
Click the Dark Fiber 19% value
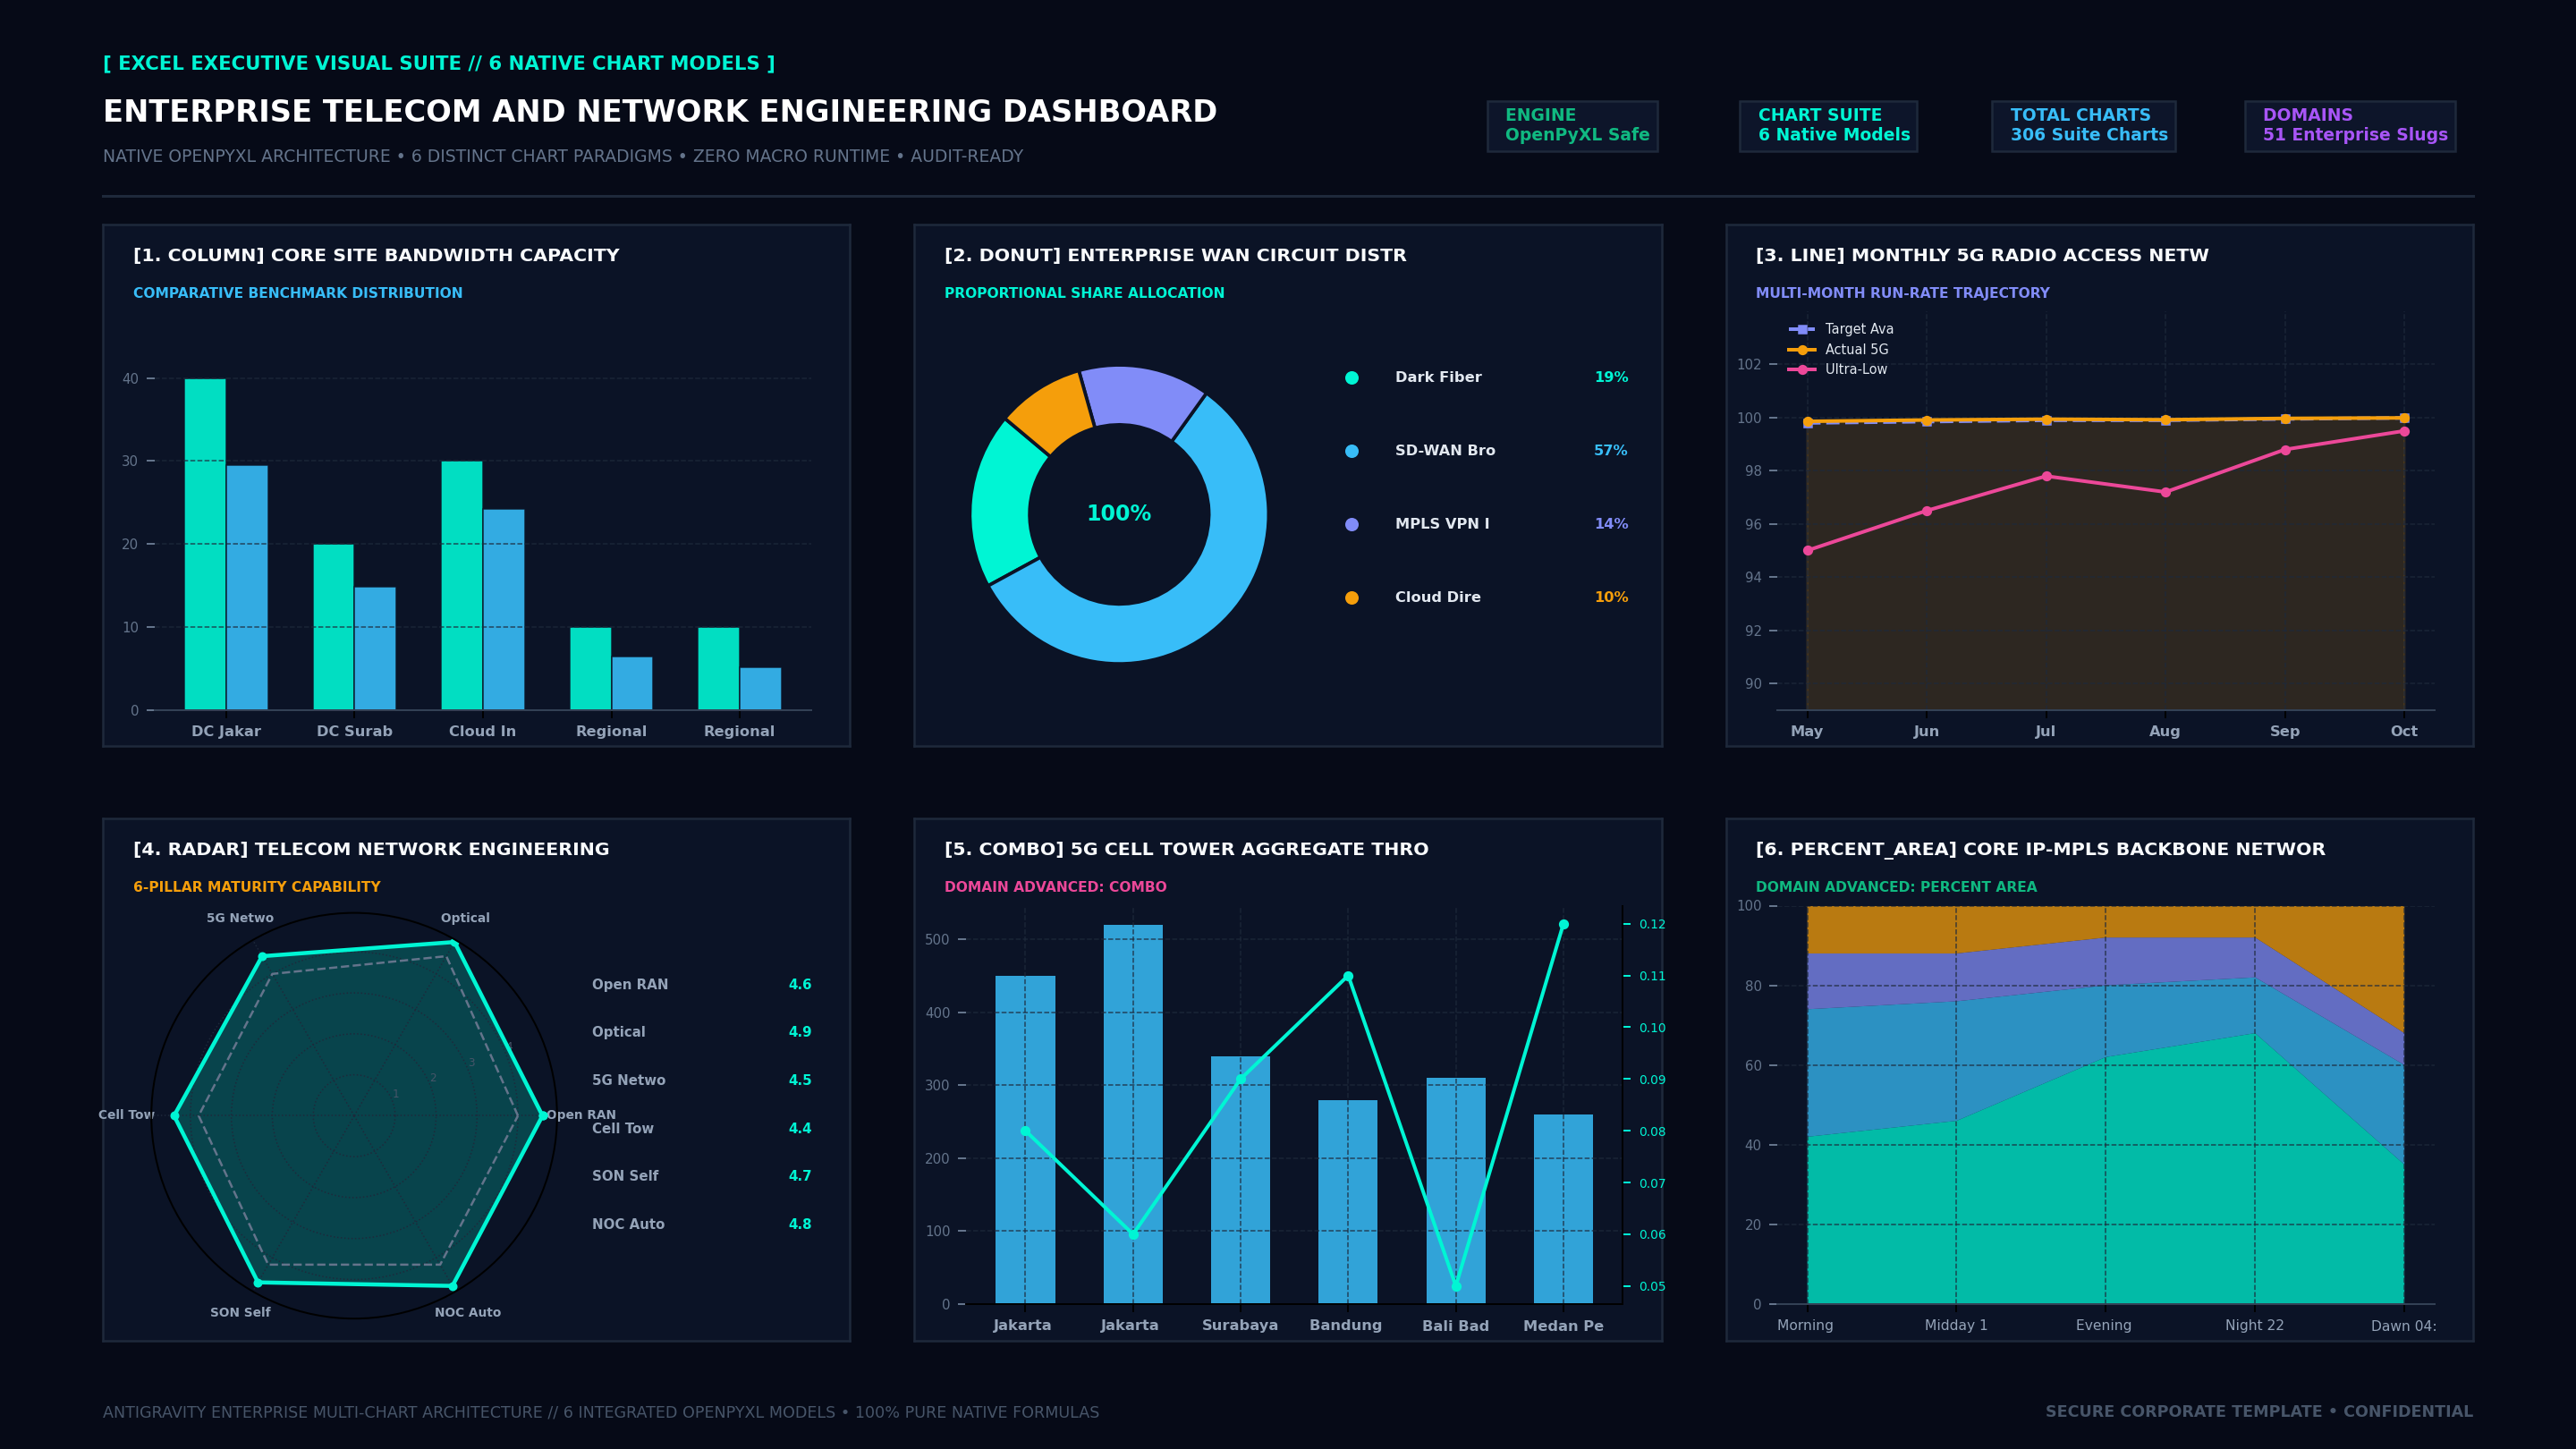(x=1611, y=377)
